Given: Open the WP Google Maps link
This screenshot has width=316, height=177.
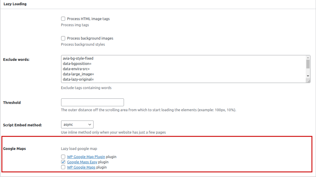Looking at the screenshot, I should point(81,167).
